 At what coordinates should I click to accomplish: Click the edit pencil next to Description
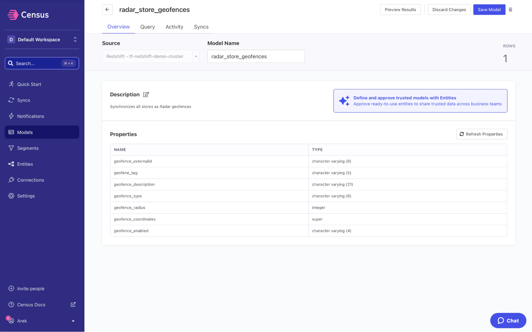coord(146,94)
